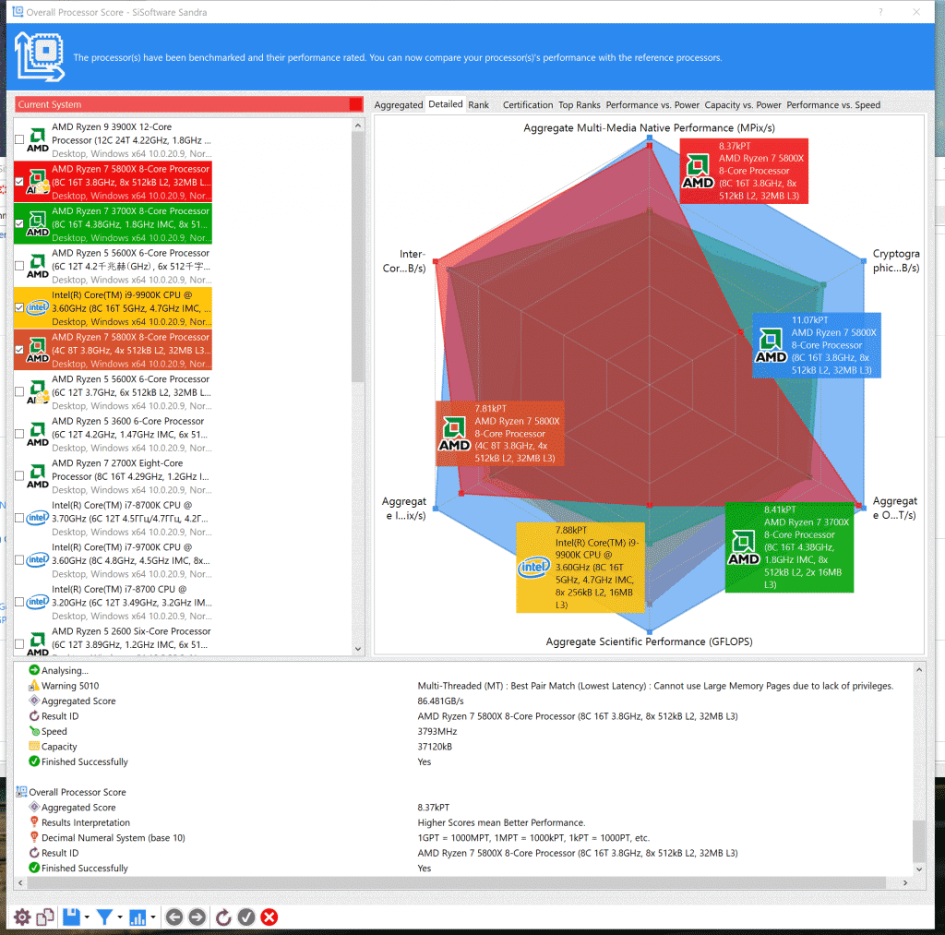Check the Ryzen 5 5600X 3.7GHz checkbox
Image resolution: width=945 pixels, height=935 pixels.
(x=19, y=392)
